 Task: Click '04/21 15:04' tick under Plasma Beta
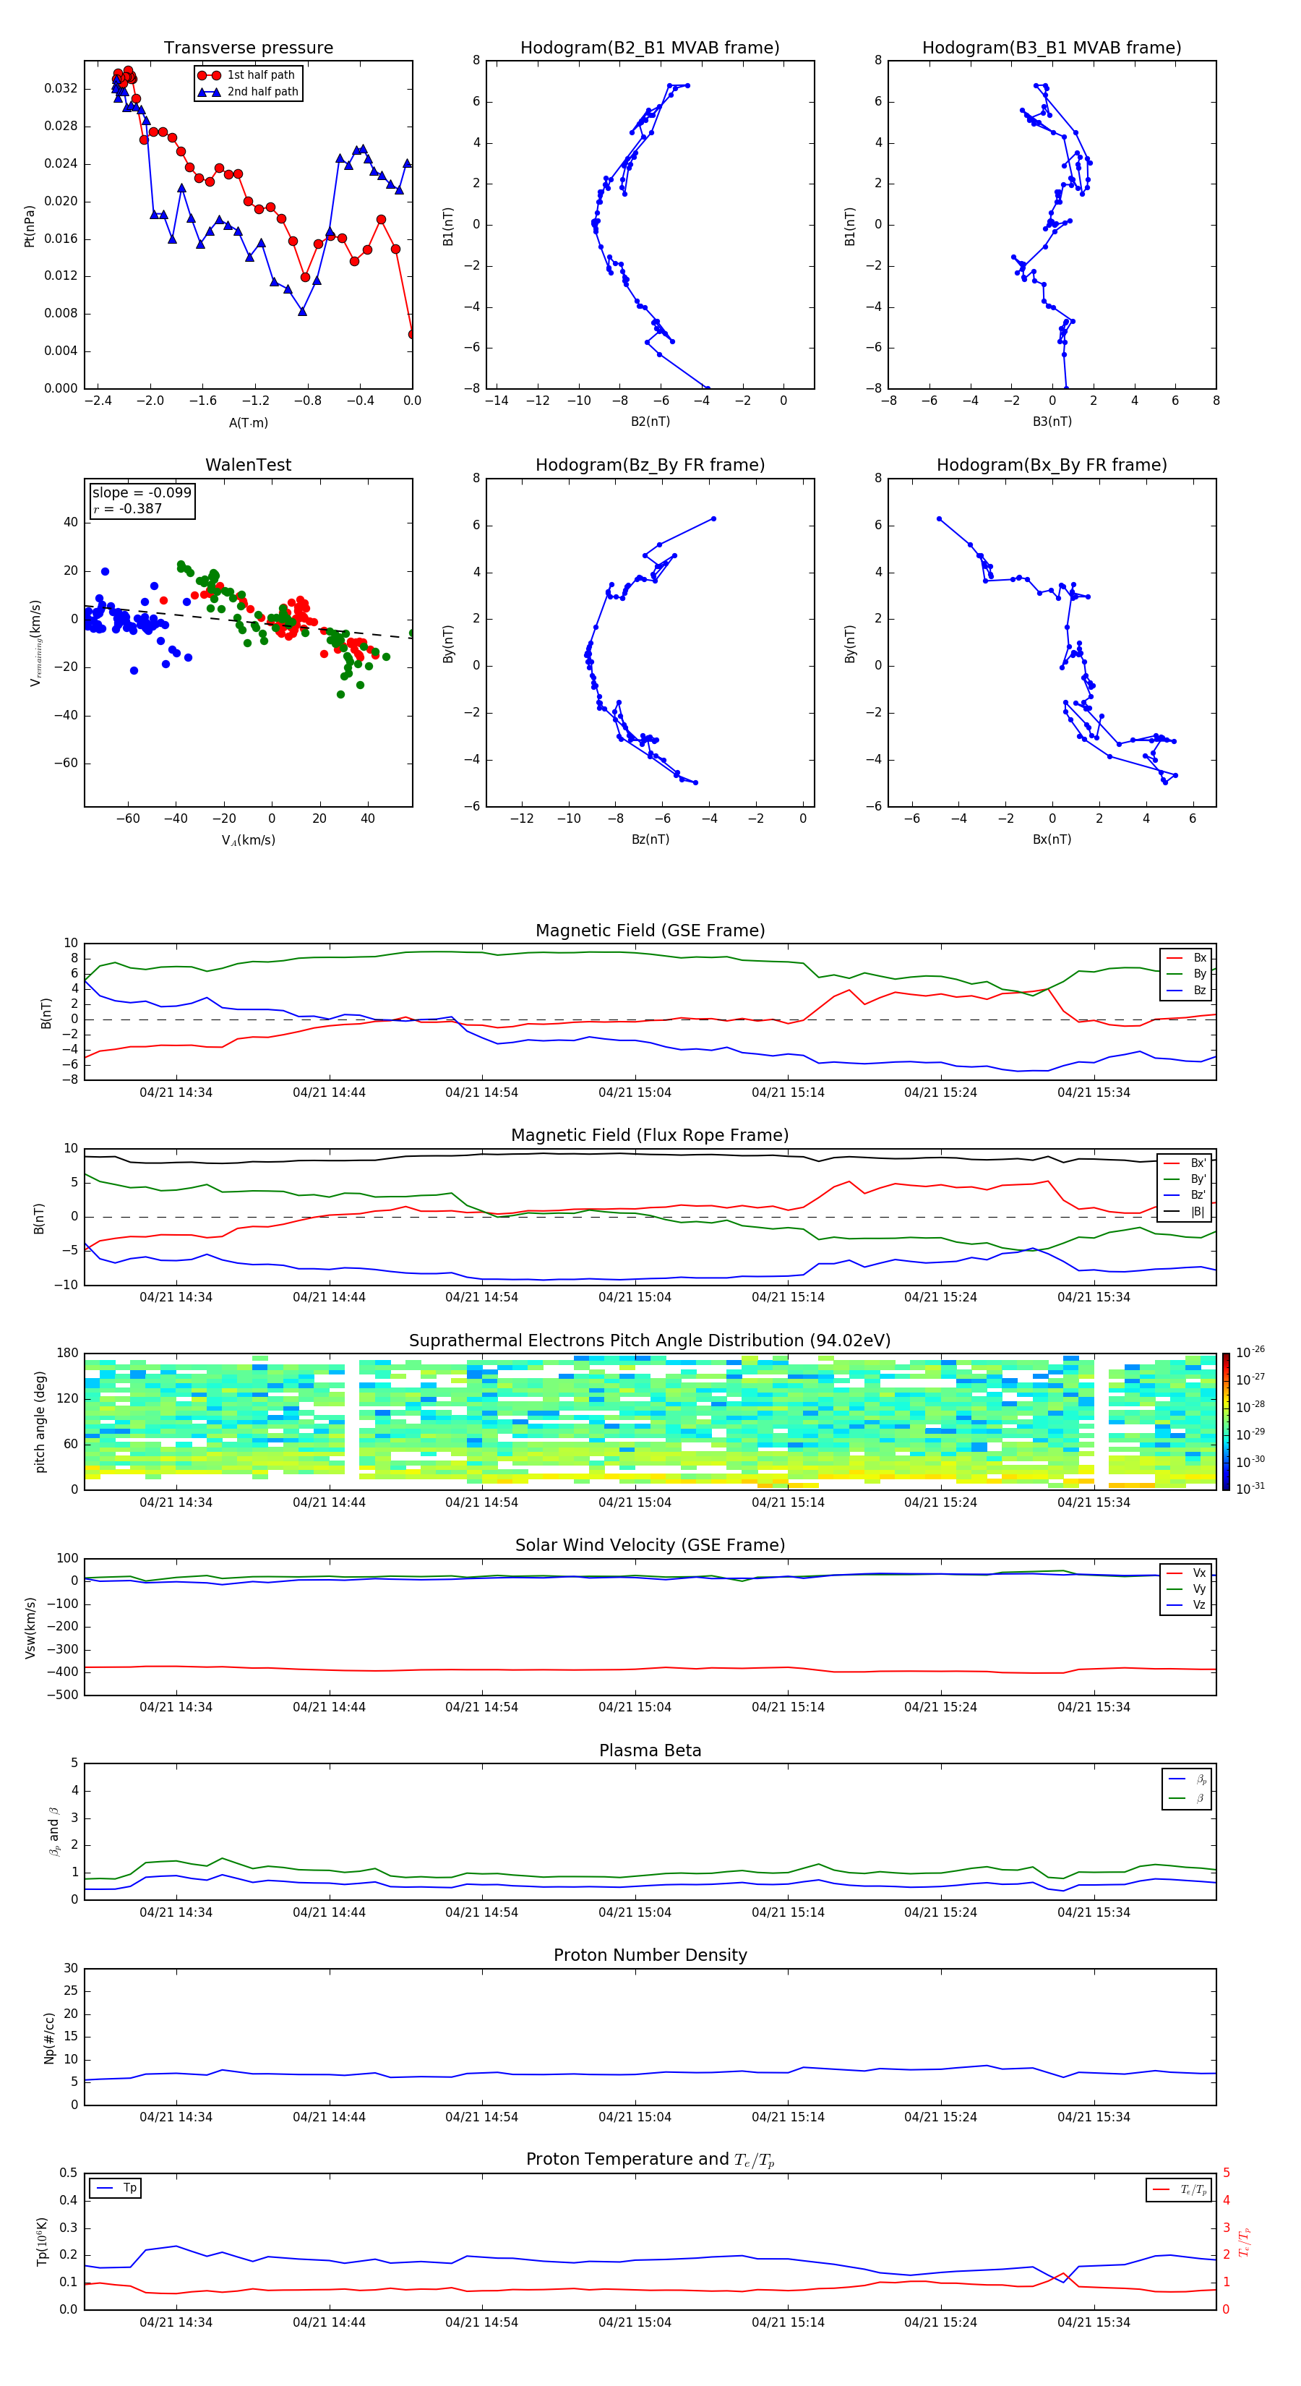click(635, 1912)
